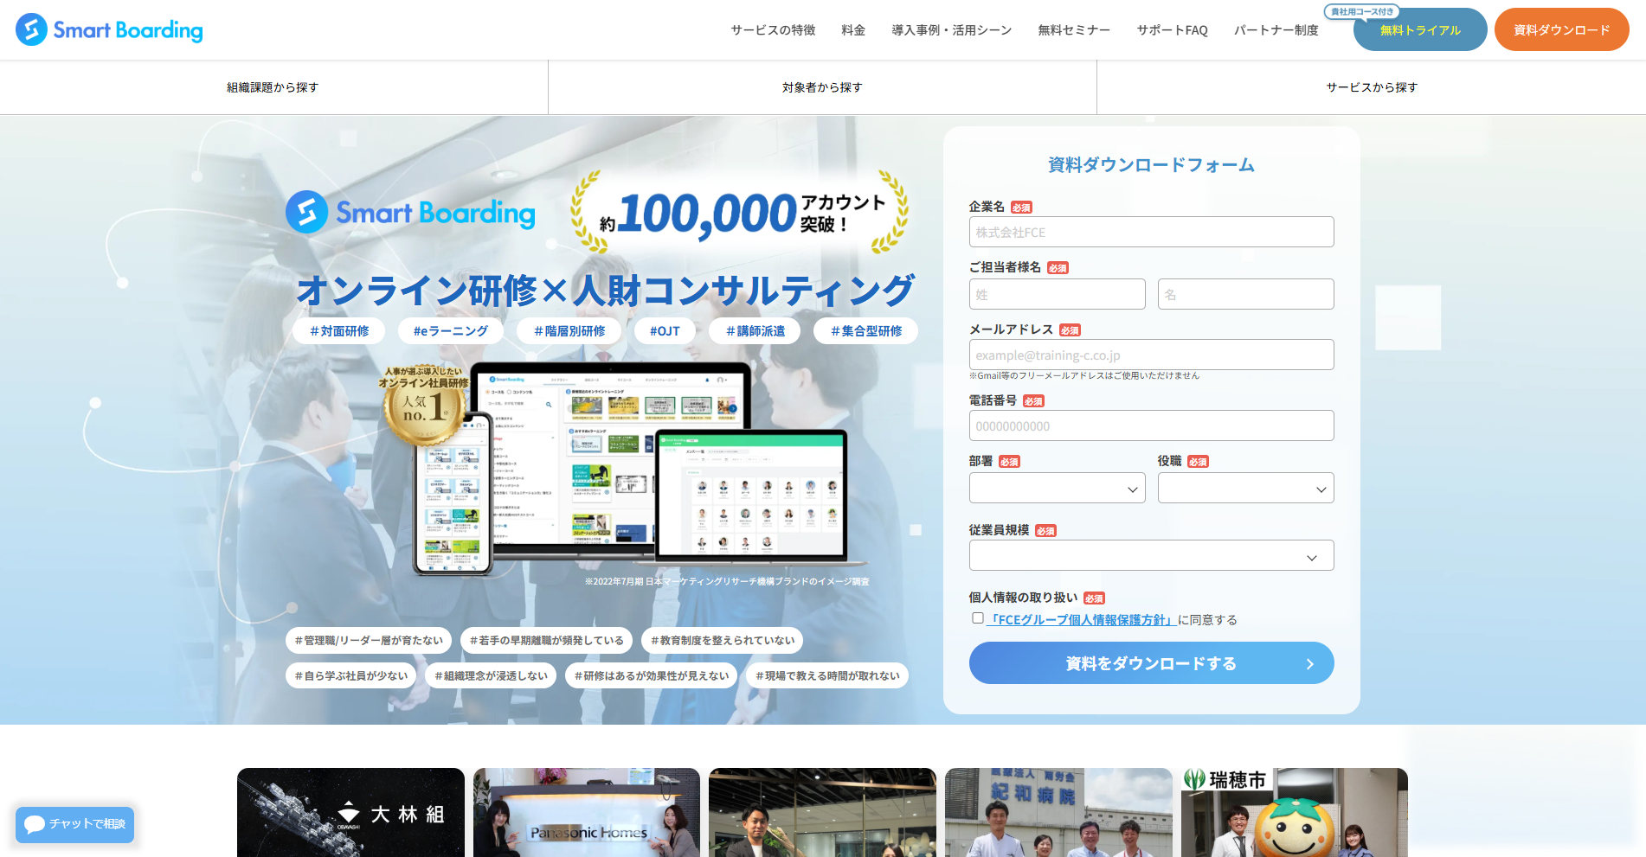Image resolution: width=1646 pixels, height=857 pixels.
Task: Open FCEグループ個人情報保護方針 link
Action: (x=1082, y=620)
